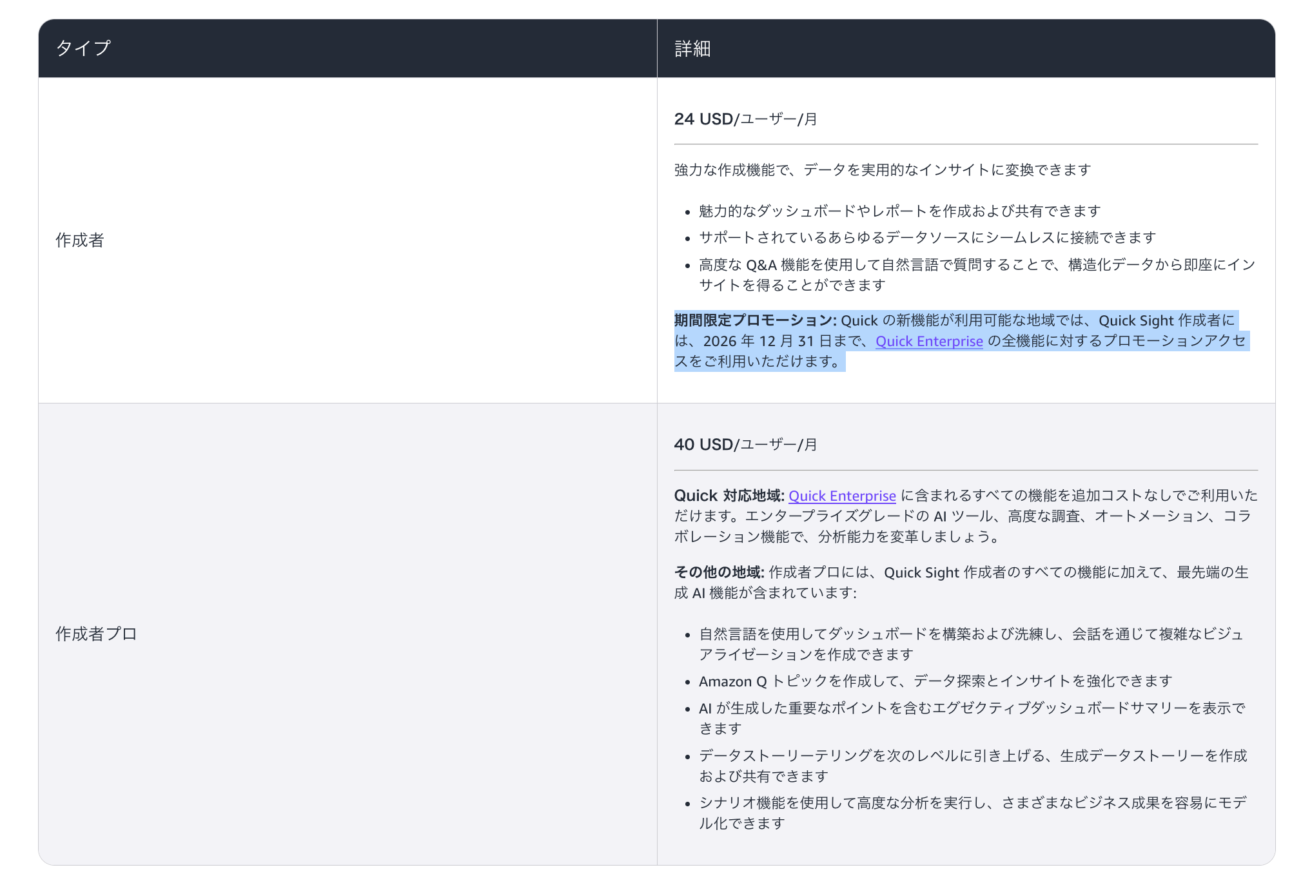The width and height of the screenshot is (1292, 883).
Task: Click the text 2026 年 12 月 31 日まで
Action: [x=781, y=341]
